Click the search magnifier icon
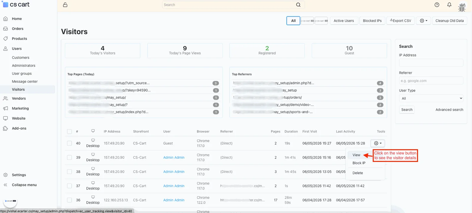The height and width of the screenshot is (213, 472). point(298,5)
